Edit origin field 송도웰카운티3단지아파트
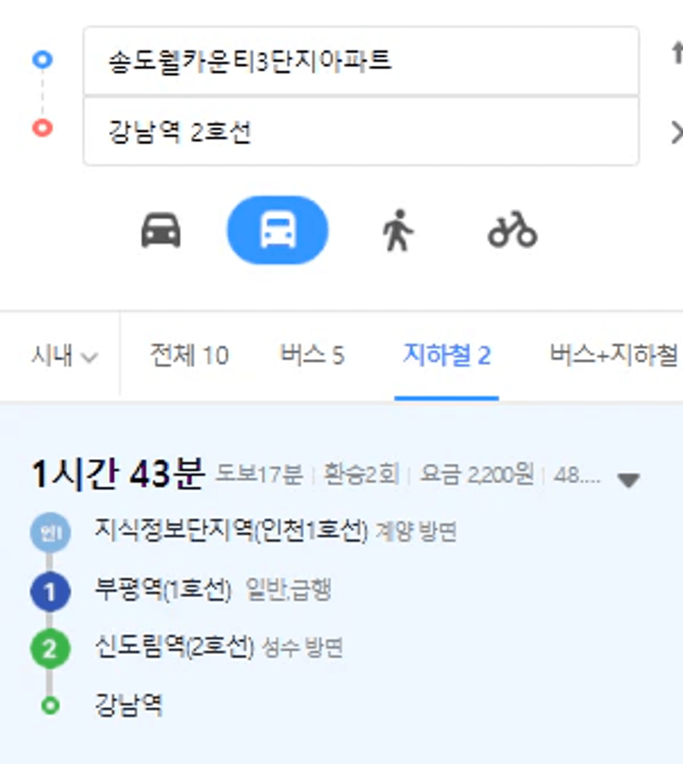 [361, 61]
